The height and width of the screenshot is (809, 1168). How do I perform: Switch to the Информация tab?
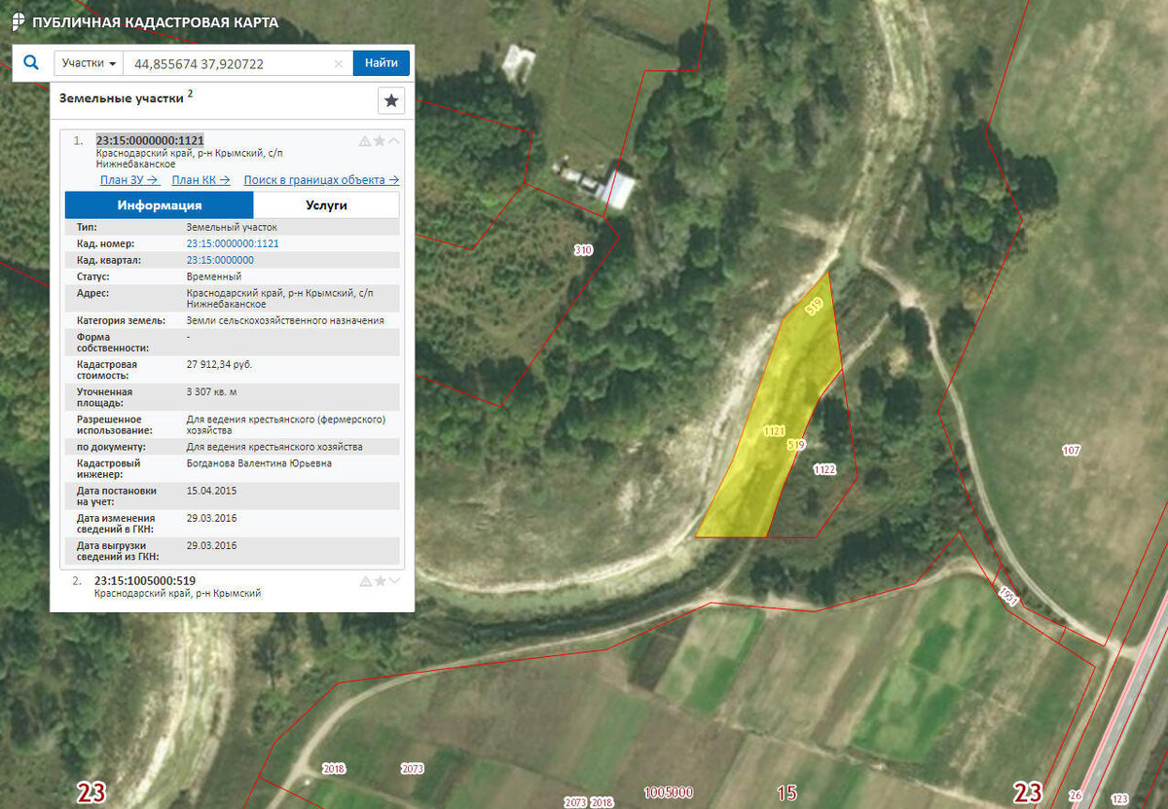(160, 205)
